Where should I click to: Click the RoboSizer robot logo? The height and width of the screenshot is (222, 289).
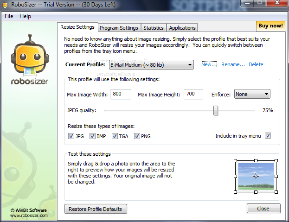coord(30,55)
